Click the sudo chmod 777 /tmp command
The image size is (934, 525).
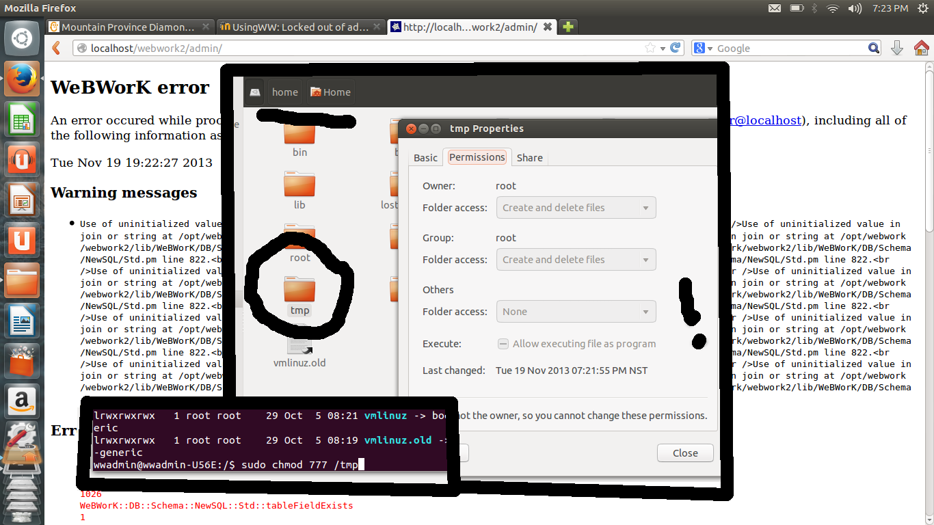click(x=299, y=465)
